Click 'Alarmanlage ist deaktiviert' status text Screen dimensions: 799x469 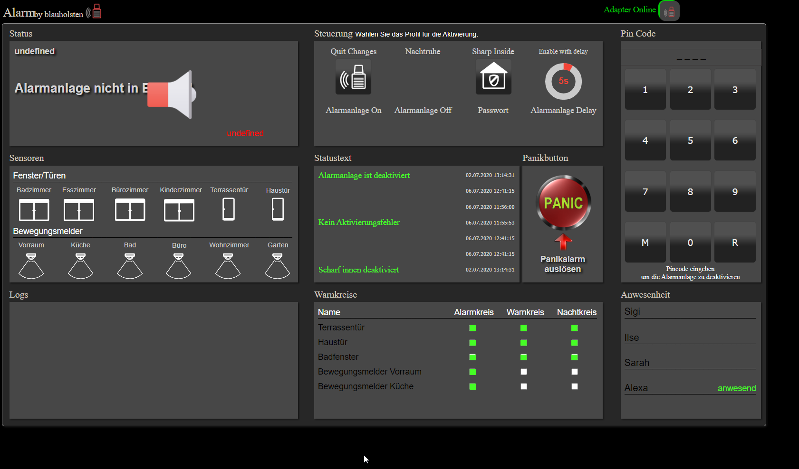[x=364, y=175]
